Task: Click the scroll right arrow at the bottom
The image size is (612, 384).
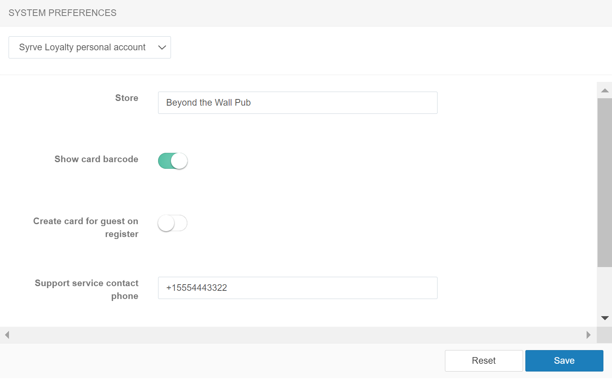Action: click(588, 335)
